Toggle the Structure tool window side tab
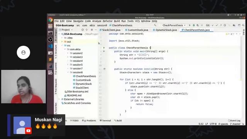This screenshot has height=139, width=247. tap(56, 52)
